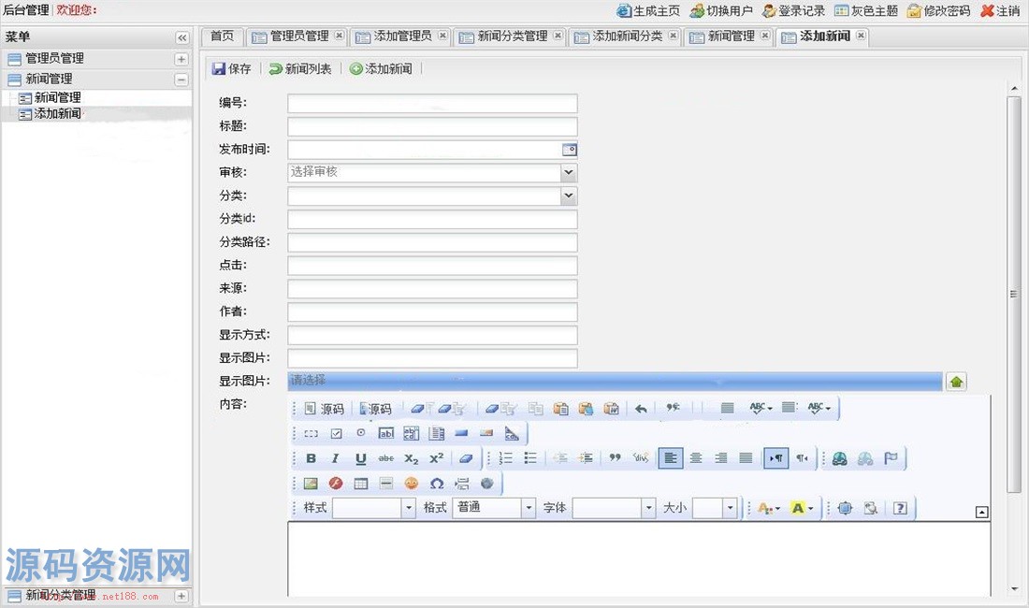The height and width of the screenshot is (608, 1029).
Task: Toggle left-to-right text direction
Action: pos(776,458)
